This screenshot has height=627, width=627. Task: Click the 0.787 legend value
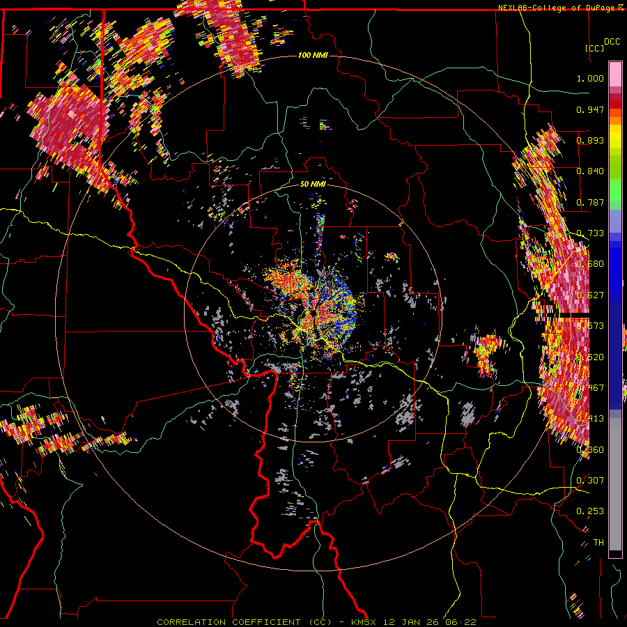click(590, 202)
